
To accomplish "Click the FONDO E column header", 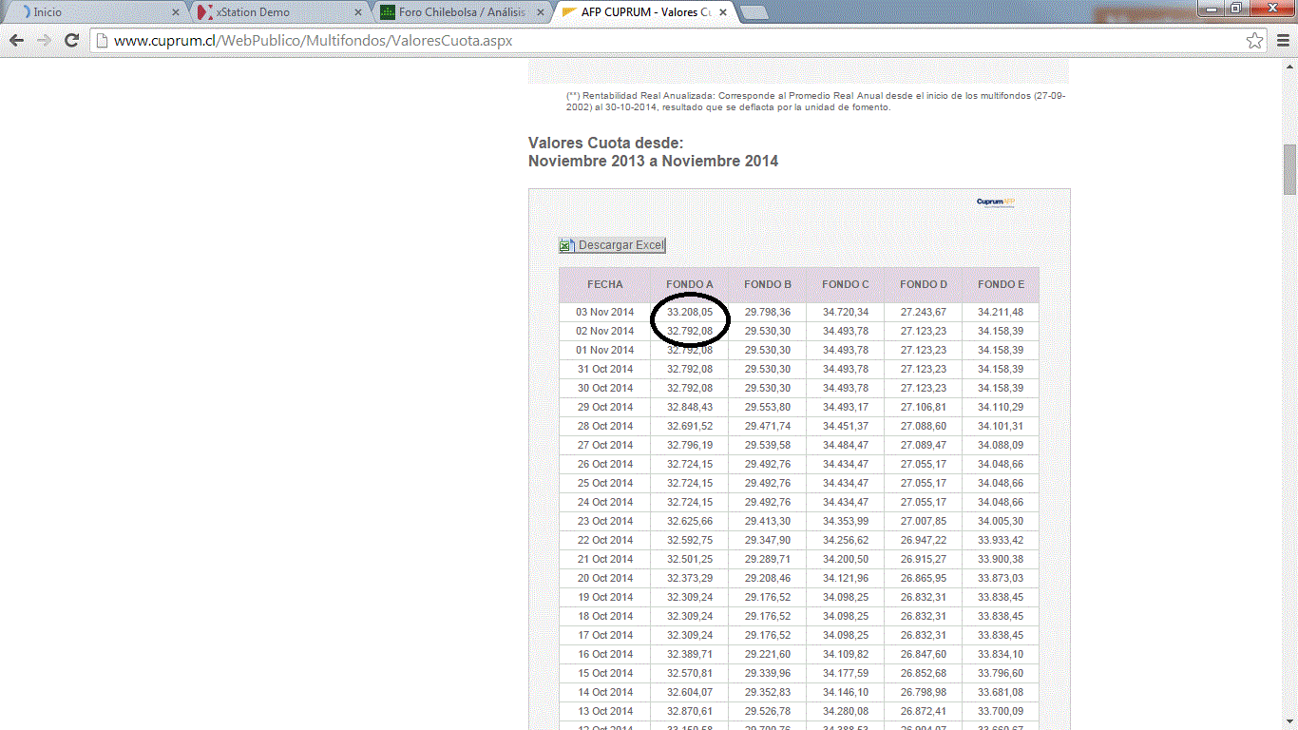I will pos(1001,284).
